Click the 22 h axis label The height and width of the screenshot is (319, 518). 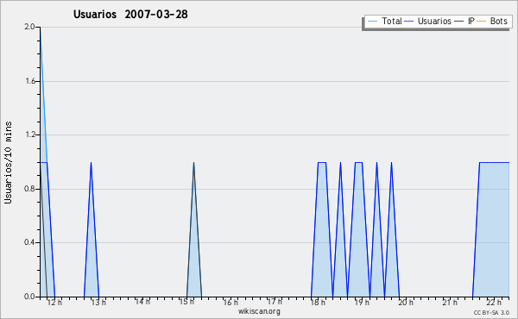[x=494, y=302]
